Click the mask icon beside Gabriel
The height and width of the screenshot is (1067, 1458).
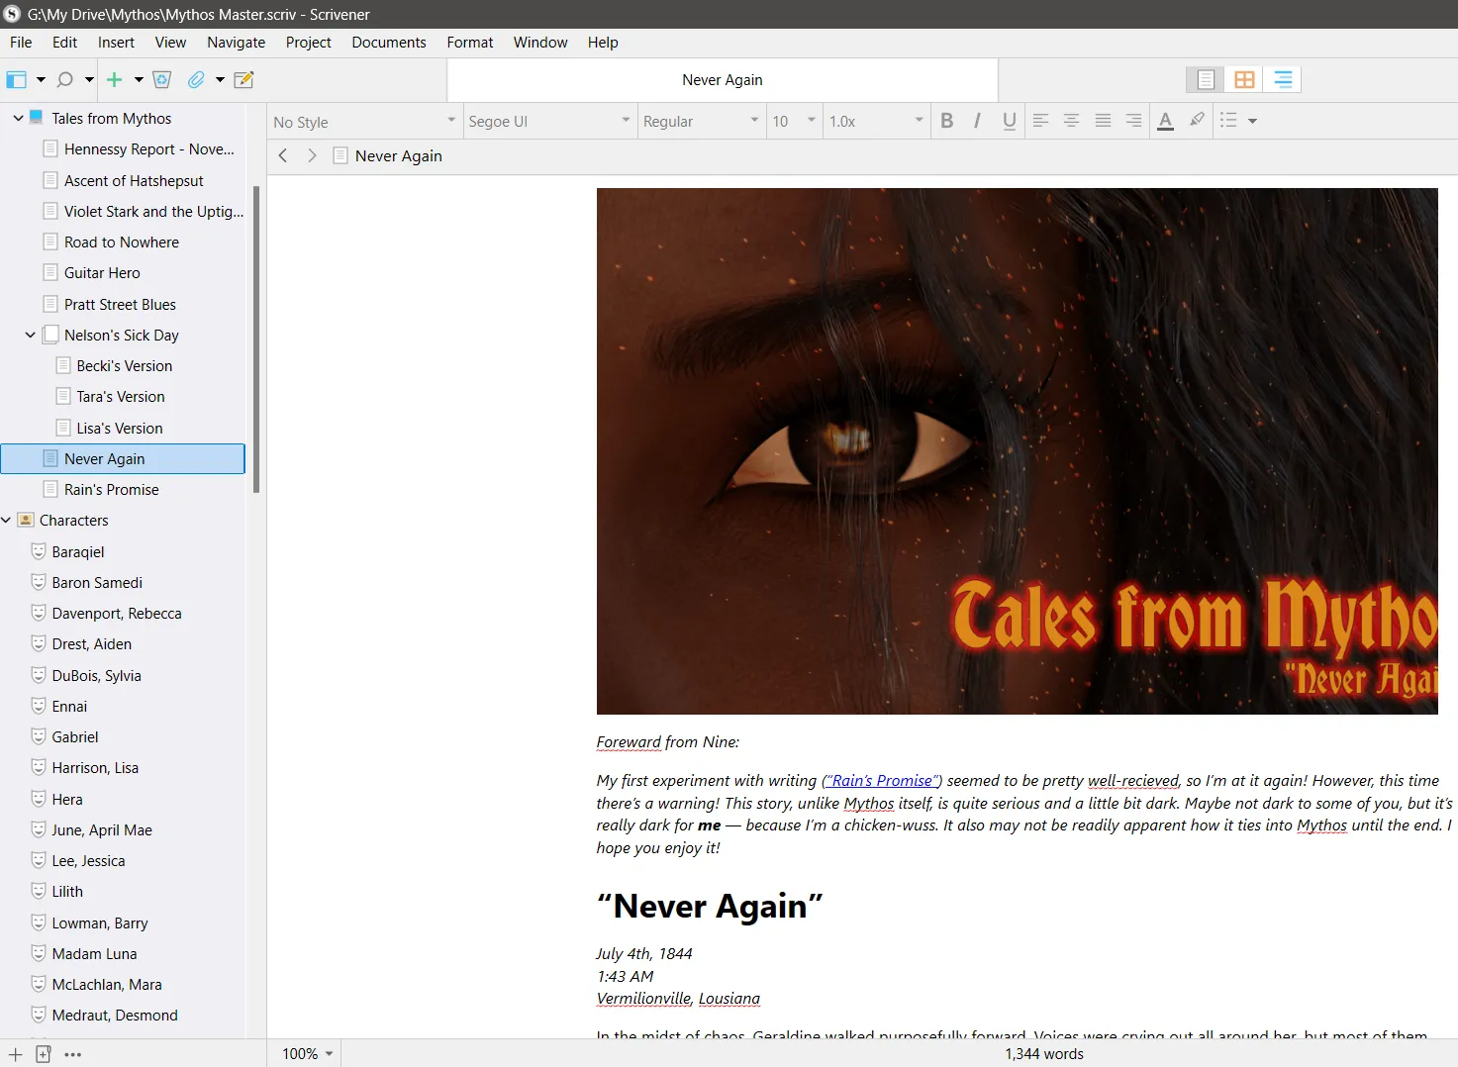click(39, 736)
